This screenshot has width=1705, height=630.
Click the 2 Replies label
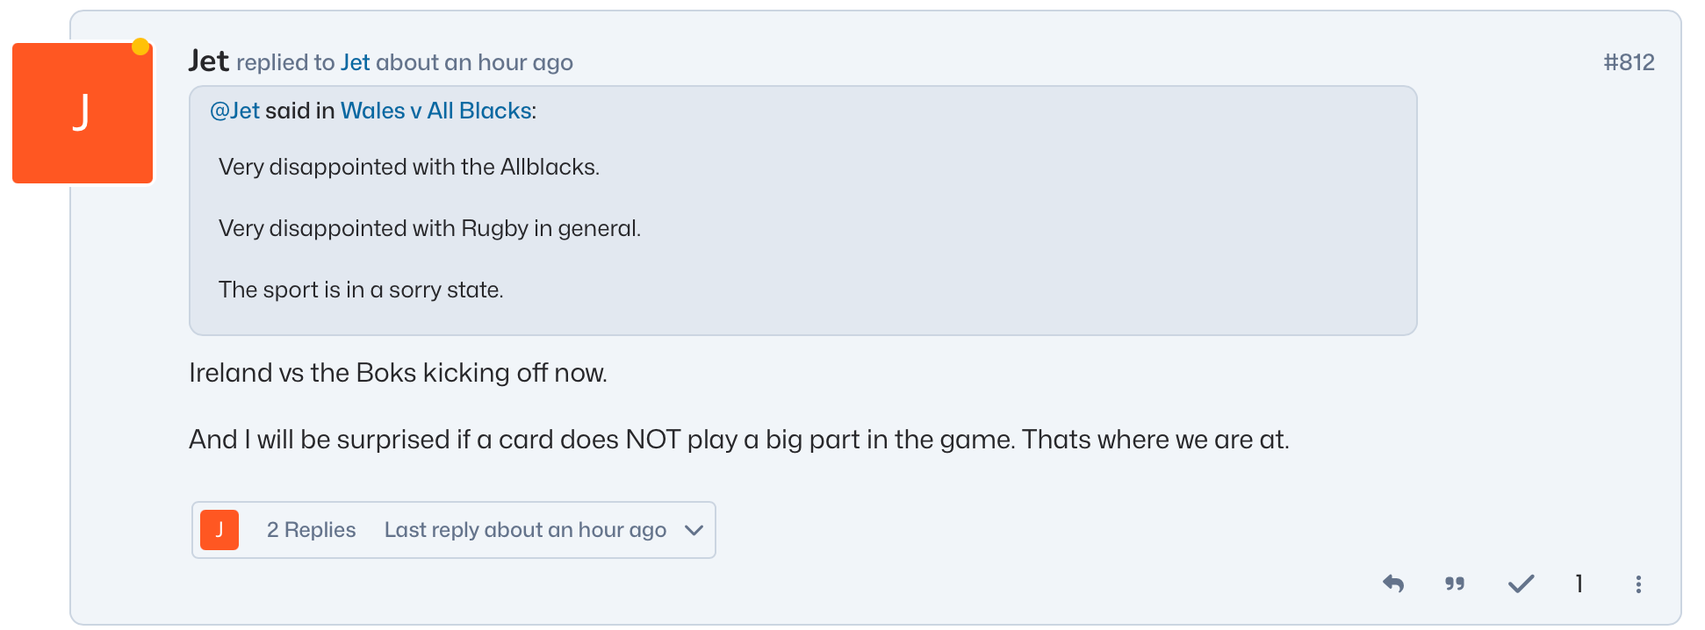311,529
